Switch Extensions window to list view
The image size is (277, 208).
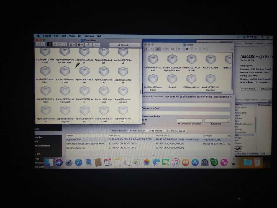55,44
